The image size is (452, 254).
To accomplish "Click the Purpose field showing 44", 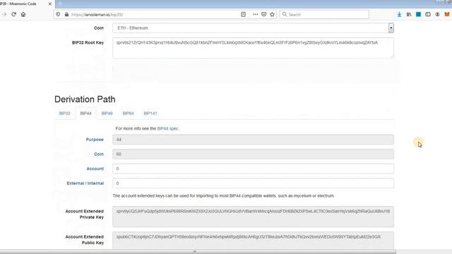I will coord(253,140).
